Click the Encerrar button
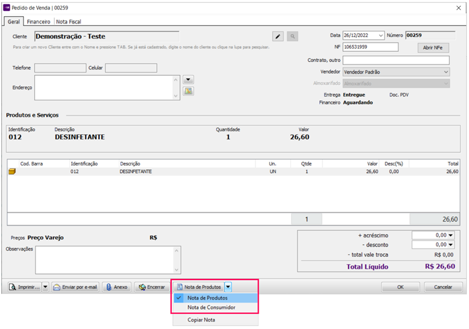The width and height of the screenshot is (469, 329). 152,287
